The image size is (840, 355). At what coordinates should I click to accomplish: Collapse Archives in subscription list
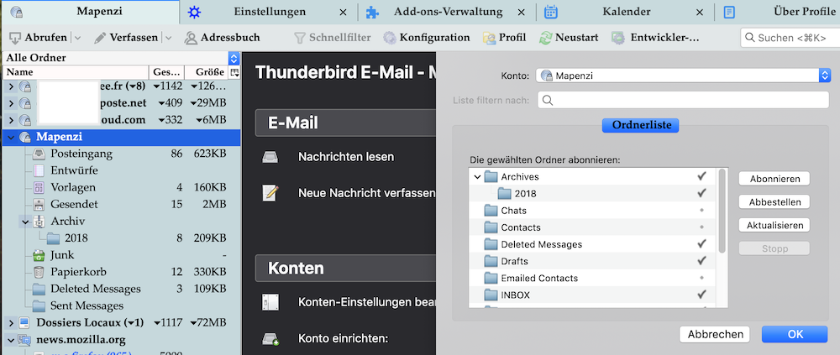coord(477,177)
